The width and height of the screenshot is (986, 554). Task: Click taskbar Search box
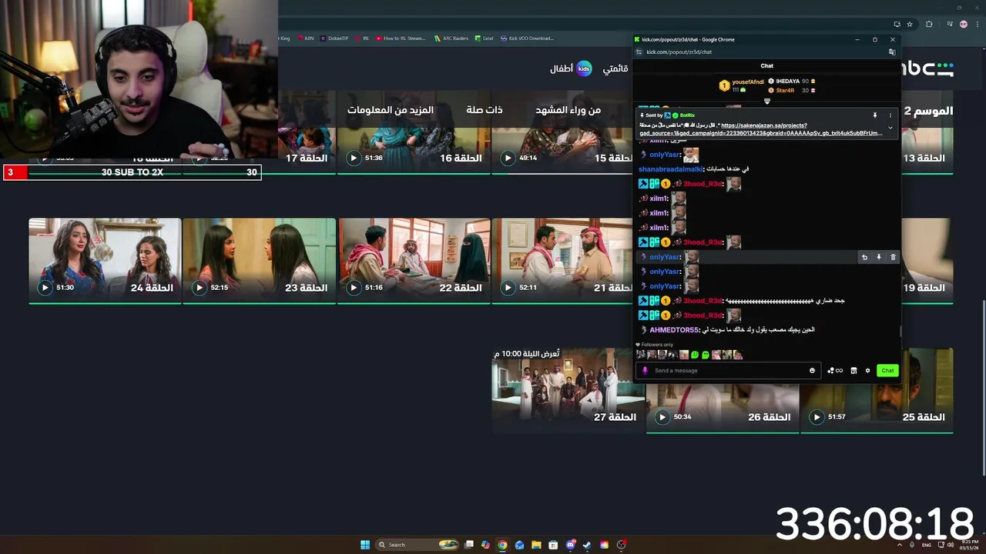pyautogui.click(x=417, y=545)
